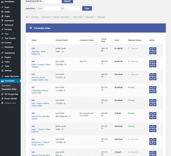This screenshot has height=156, width=171.
Task: Click email envelope icon for order #29
Action: point(69,116)
